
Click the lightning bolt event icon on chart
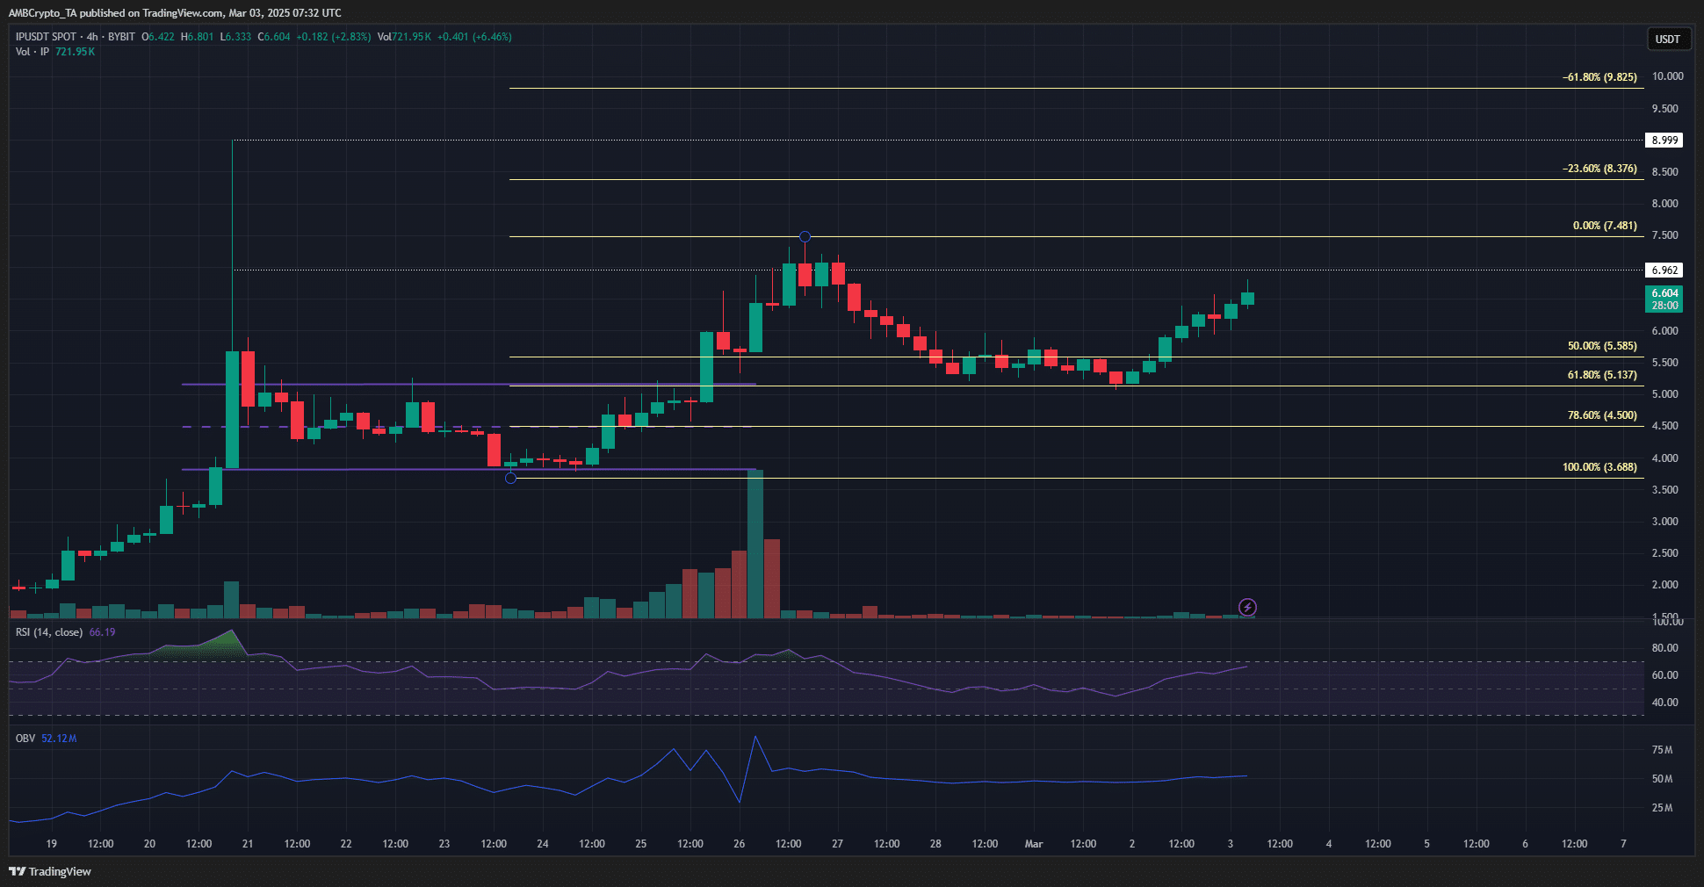pos(1247,607)
